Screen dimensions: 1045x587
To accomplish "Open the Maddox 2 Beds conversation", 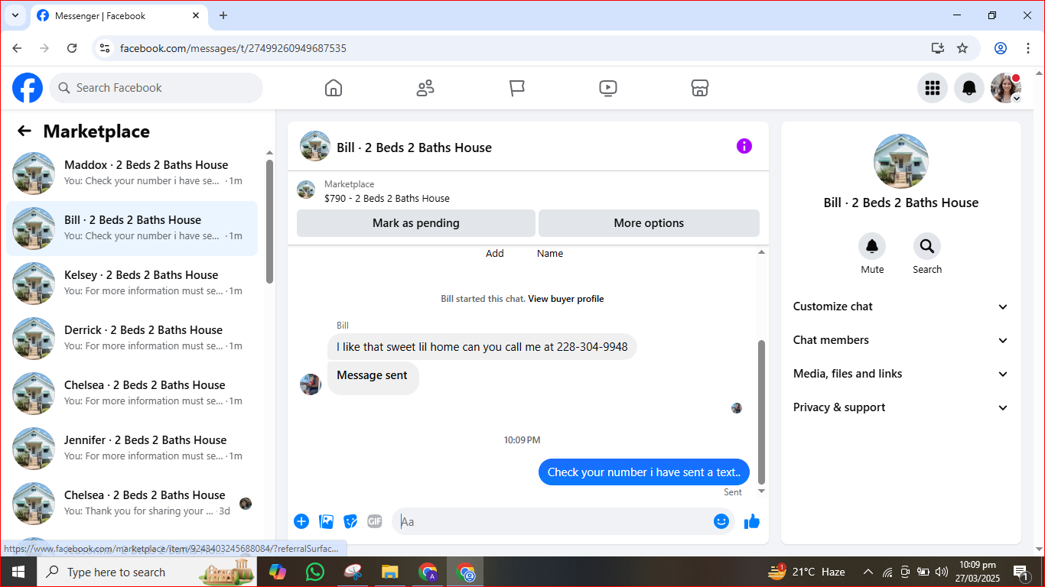I will pos(132,174).
